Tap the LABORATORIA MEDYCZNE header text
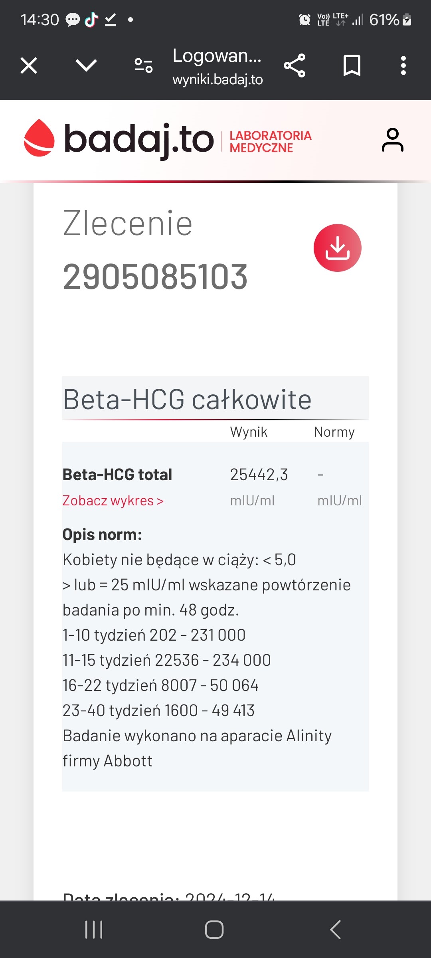Screen dimensions: 431x958 tap(270, 142)
